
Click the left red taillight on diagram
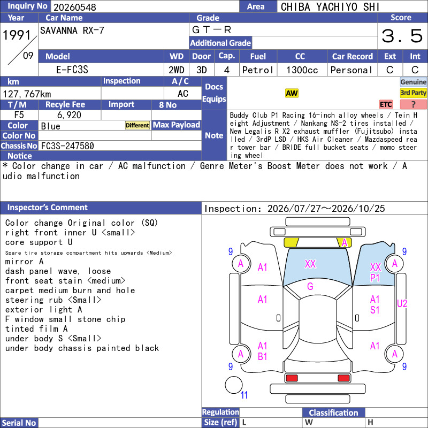coord(292,378)
